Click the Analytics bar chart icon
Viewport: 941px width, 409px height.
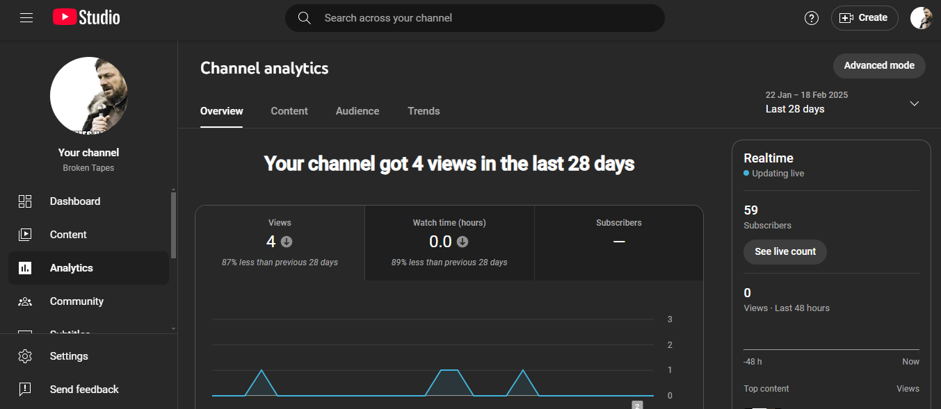point(25,268)
